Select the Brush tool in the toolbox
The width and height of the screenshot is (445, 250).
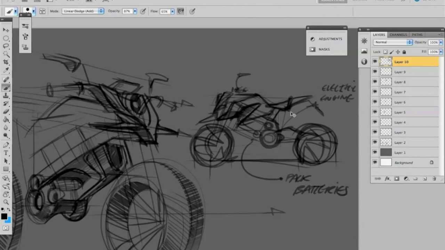(x=6, y=88)
